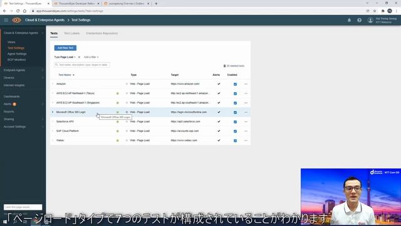
Task: Open the help question mark icon
Action: [359, 20]
